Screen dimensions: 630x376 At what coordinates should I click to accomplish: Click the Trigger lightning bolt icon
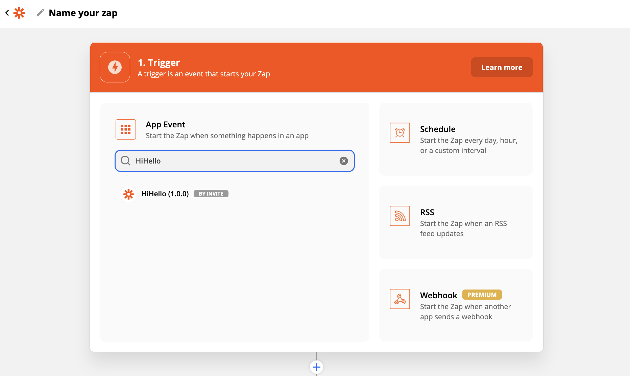(115, 67)
